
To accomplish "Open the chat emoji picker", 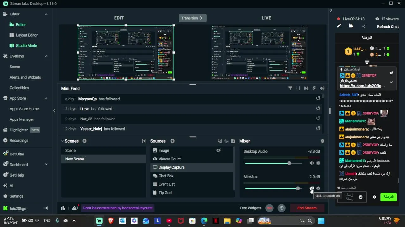I will click(360, 197).
